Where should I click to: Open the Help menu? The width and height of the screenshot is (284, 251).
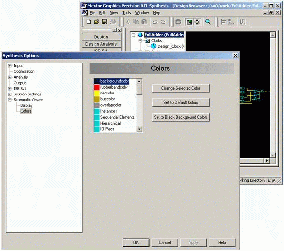tap(157, 13)
